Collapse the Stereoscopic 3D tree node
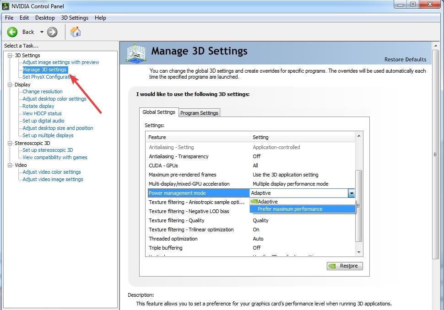The image size is (444, 310). point(10,143)
